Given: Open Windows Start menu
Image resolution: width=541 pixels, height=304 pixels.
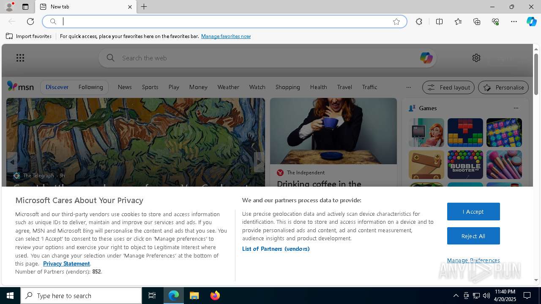Looking at the screenshot, I should coord(10,296).
